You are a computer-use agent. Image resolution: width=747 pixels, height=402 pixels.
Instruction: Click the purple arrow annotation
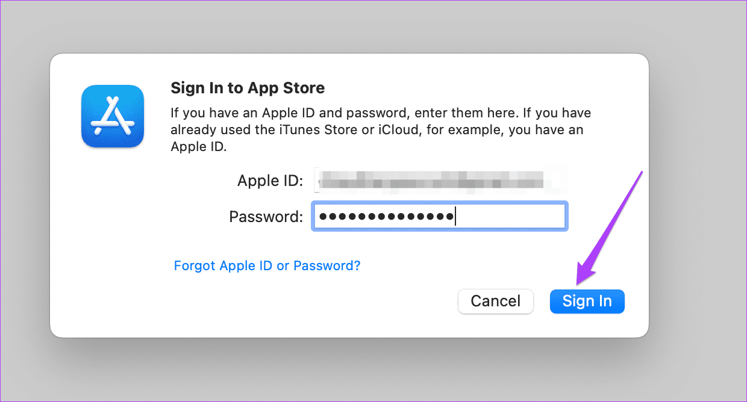pyautogui.click(x=611, y=226)
